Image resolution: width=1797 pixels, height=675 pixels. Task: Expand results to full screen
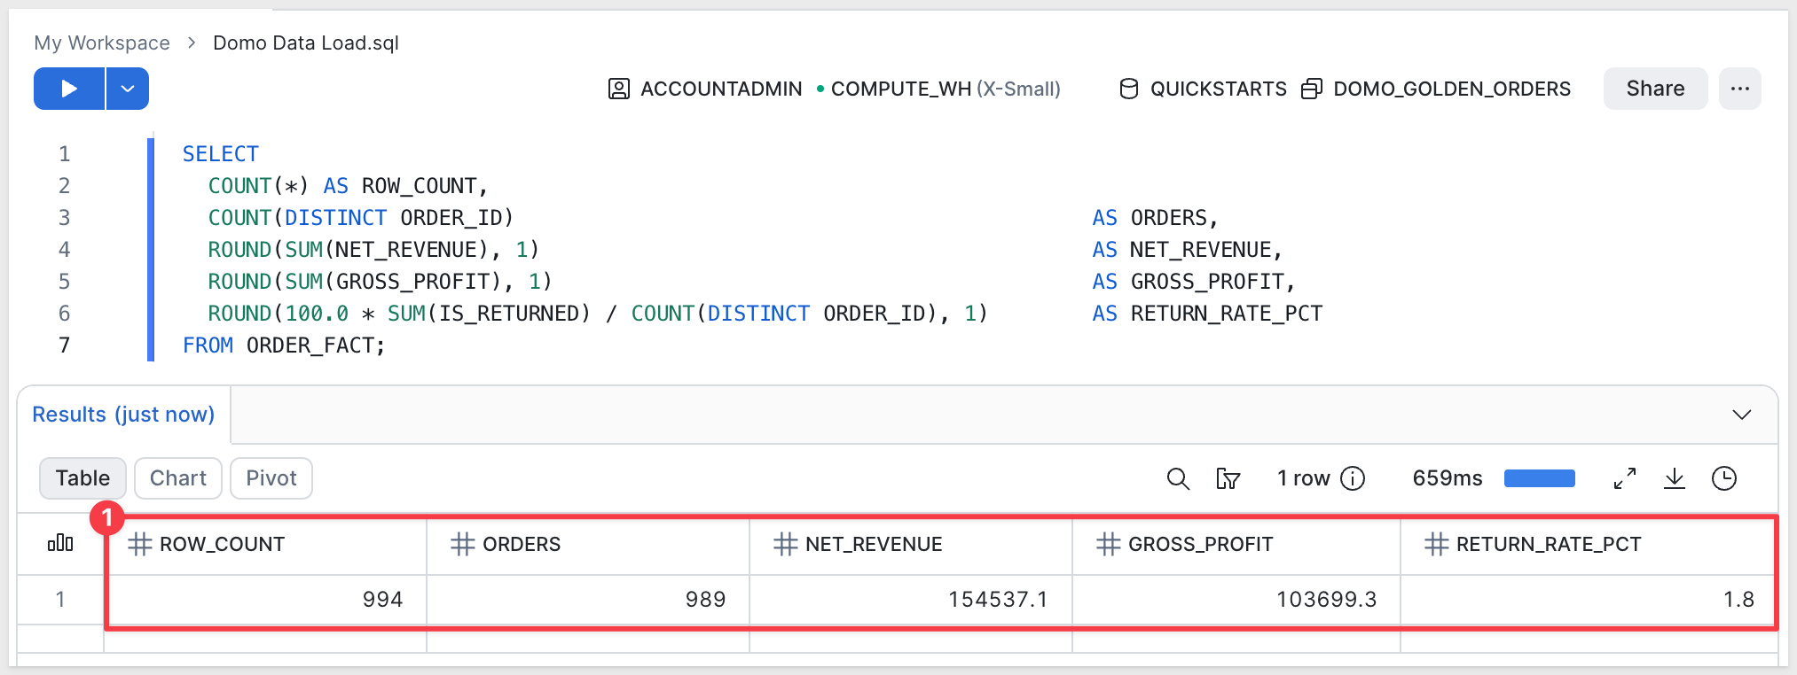tap(1625, 479)
